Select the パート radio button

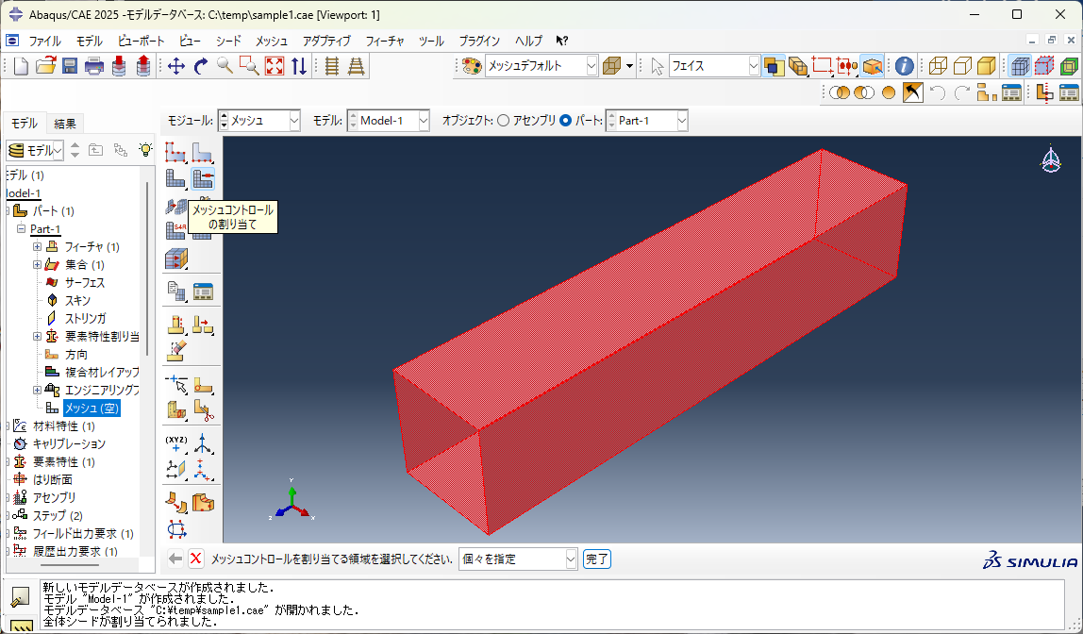[566, 121]
